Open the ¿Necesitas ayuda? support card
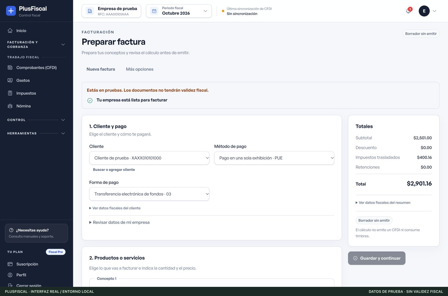Screen dimensions: 448x296 [x=36, y=233]
